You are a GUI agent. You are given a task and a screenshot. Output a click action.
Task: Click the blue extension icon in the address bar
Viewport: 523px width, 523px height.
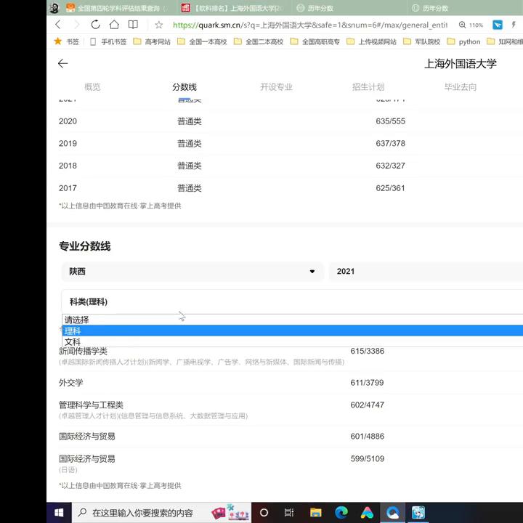pos(498,25)
